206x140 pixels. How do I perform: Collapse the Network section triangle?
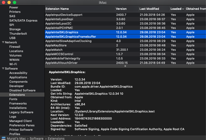[x=3, y=42]
